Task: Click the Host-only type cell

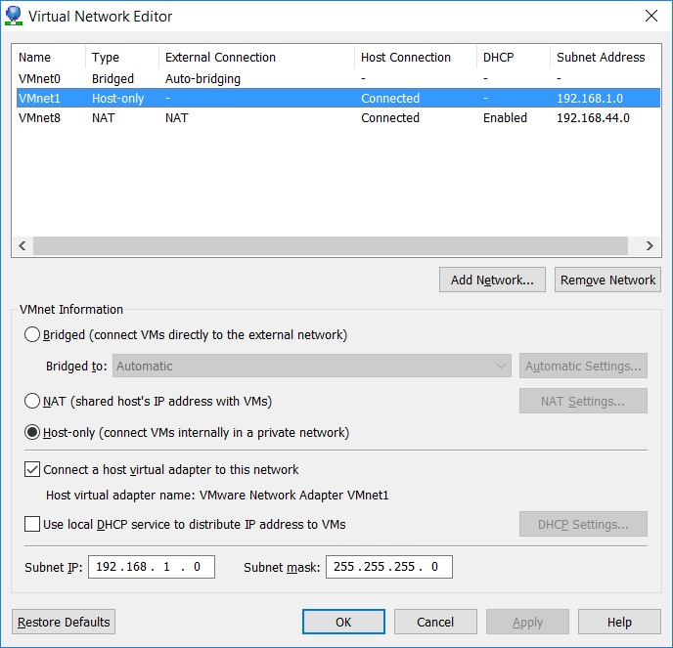Action: pos(117,98)
